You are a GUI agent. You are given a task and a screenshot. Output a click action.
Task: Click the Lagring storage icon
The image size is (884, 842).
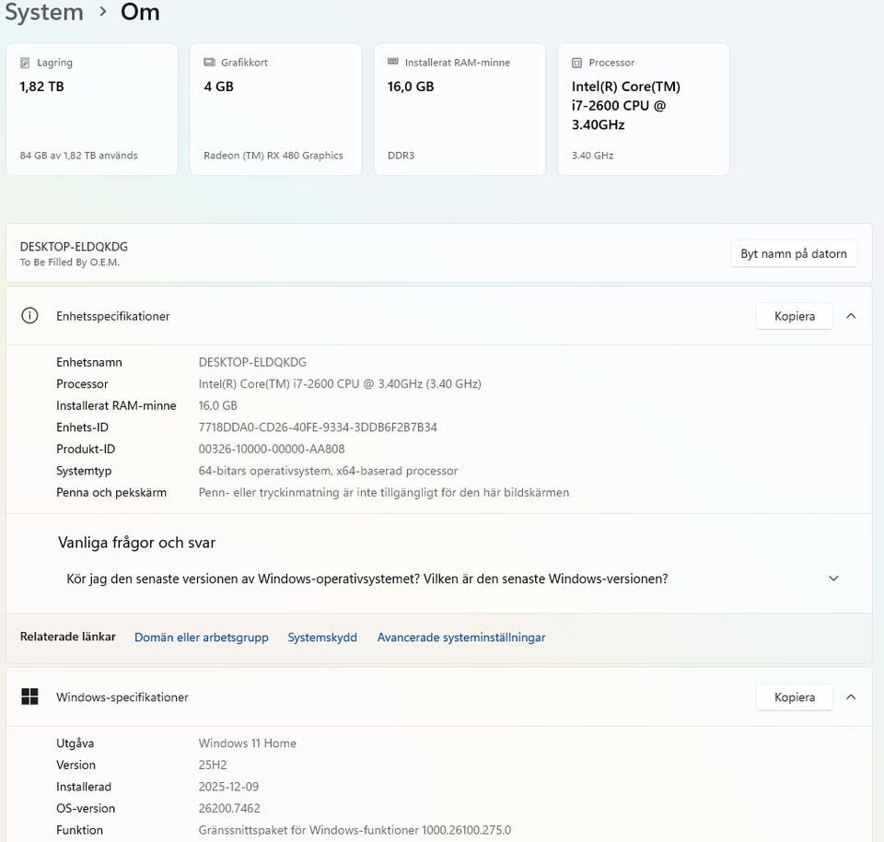25,63
